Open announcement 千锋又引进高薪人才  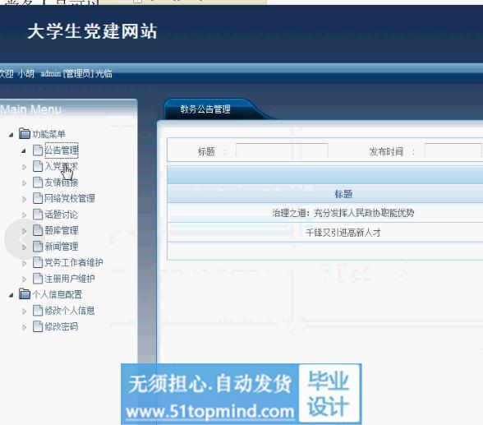coord(343,233)
